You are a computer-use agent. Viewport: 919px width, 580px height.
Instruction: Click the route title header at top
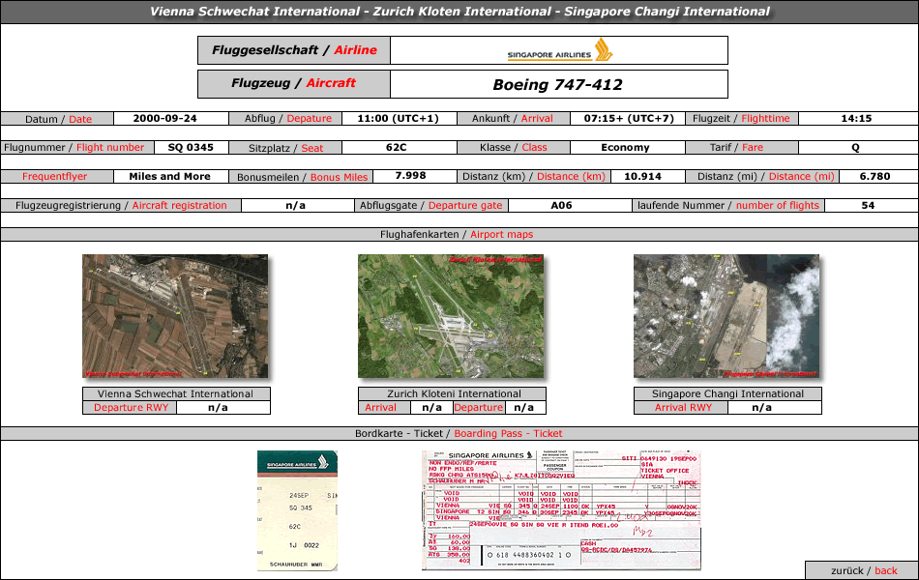pyautogui.click(x=459, y=12)
